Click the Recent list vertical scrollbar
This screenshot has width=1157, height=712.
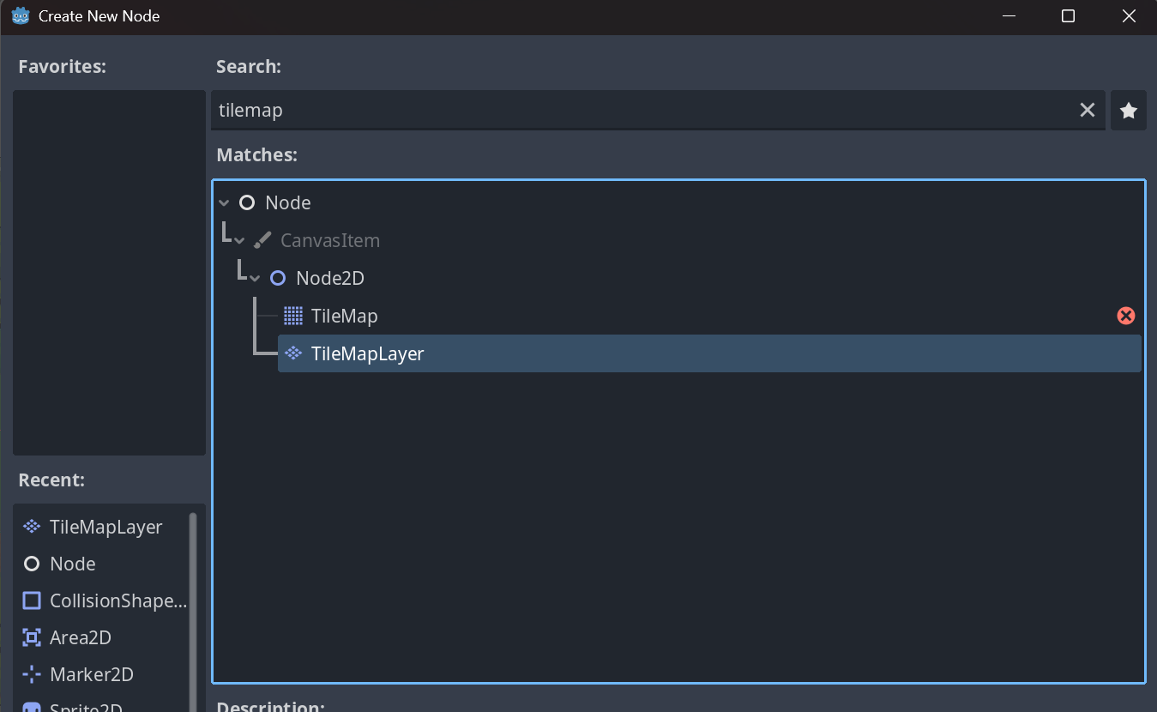[x=193, y=600]
